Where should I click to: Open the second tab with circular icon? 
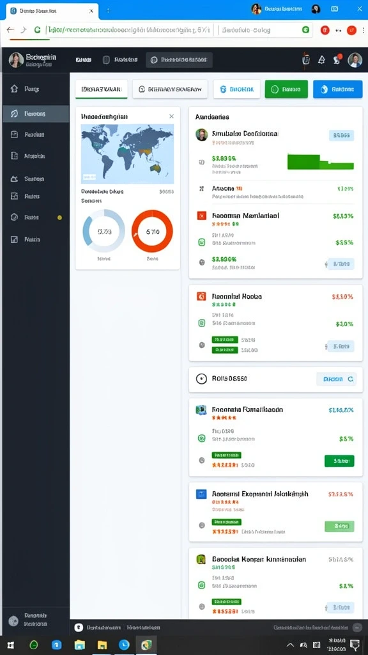[x=170, y=90]
